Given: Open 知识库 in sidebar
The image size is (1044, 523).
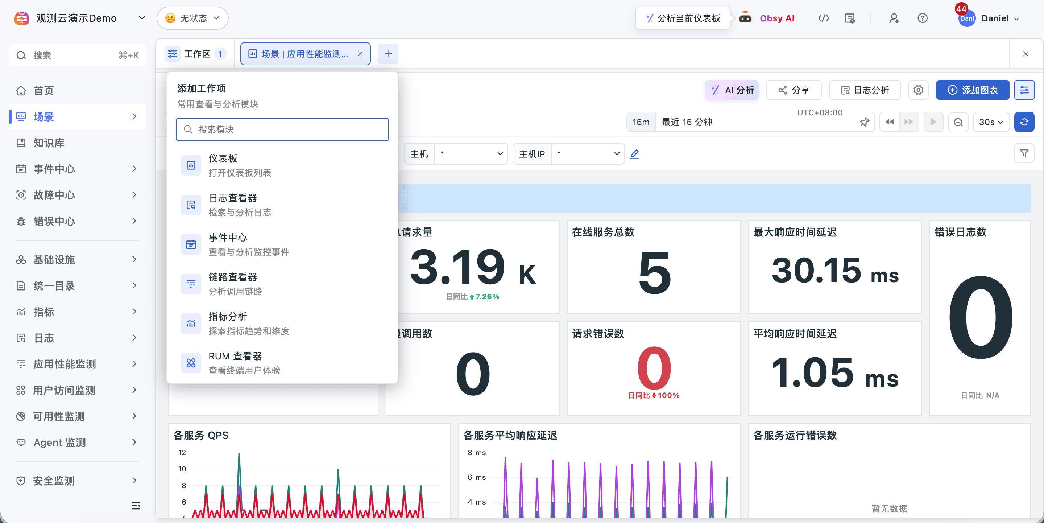Looking at the screenshot, I should (x=78, y=143).
